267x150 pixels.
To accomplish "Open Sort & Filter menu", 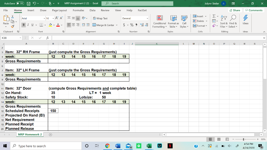I will (x=224, y=22).
